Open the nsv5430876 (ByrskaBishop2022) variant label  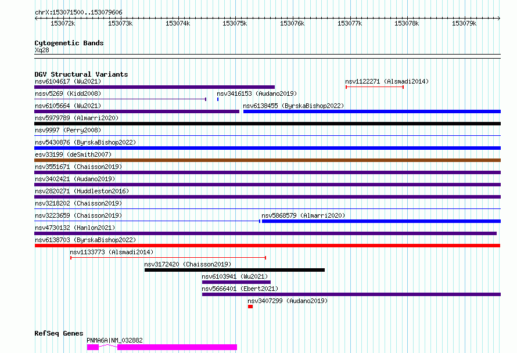click(85, 142)
